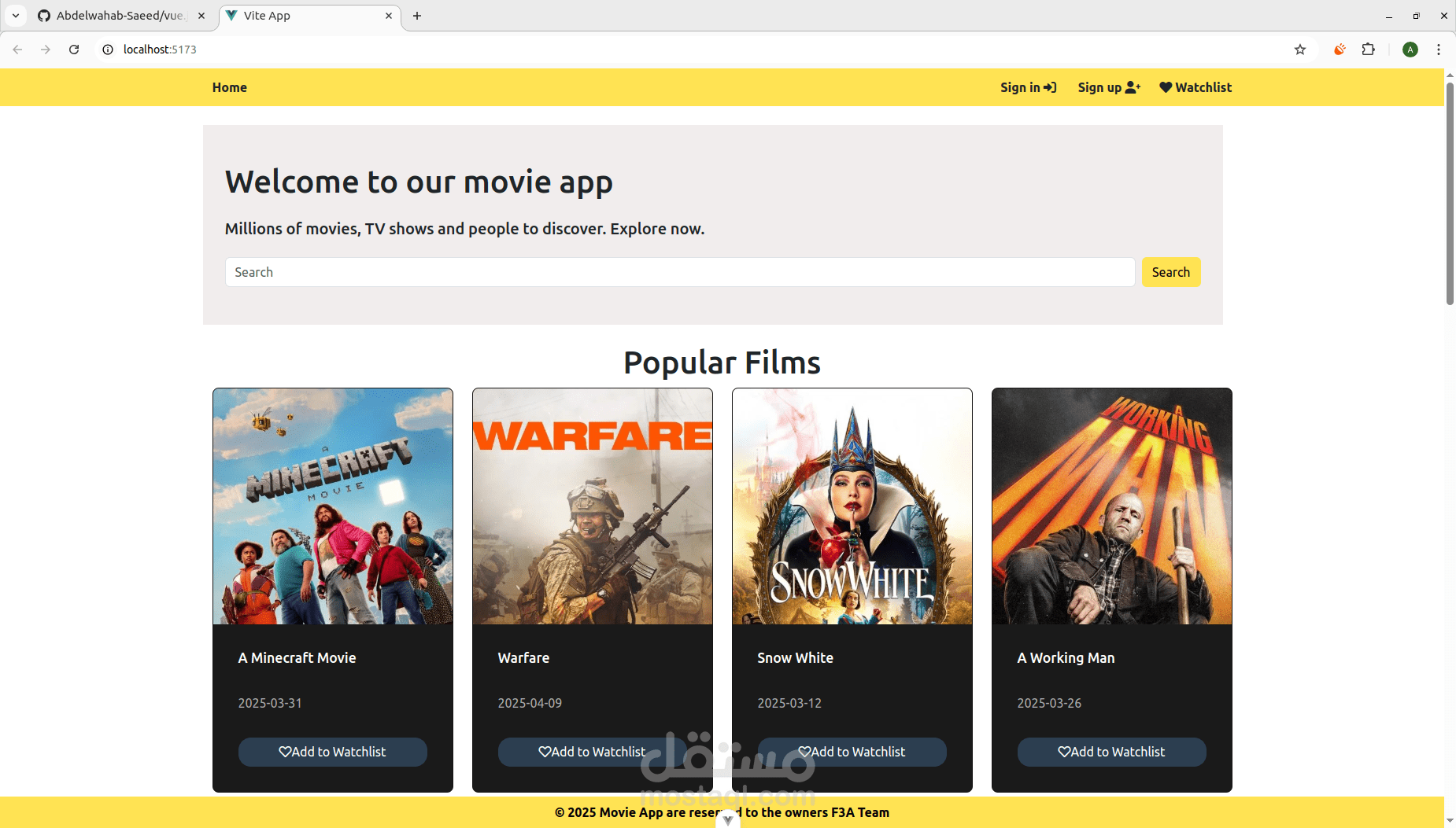Open the Sign up link

[1109, 87]
